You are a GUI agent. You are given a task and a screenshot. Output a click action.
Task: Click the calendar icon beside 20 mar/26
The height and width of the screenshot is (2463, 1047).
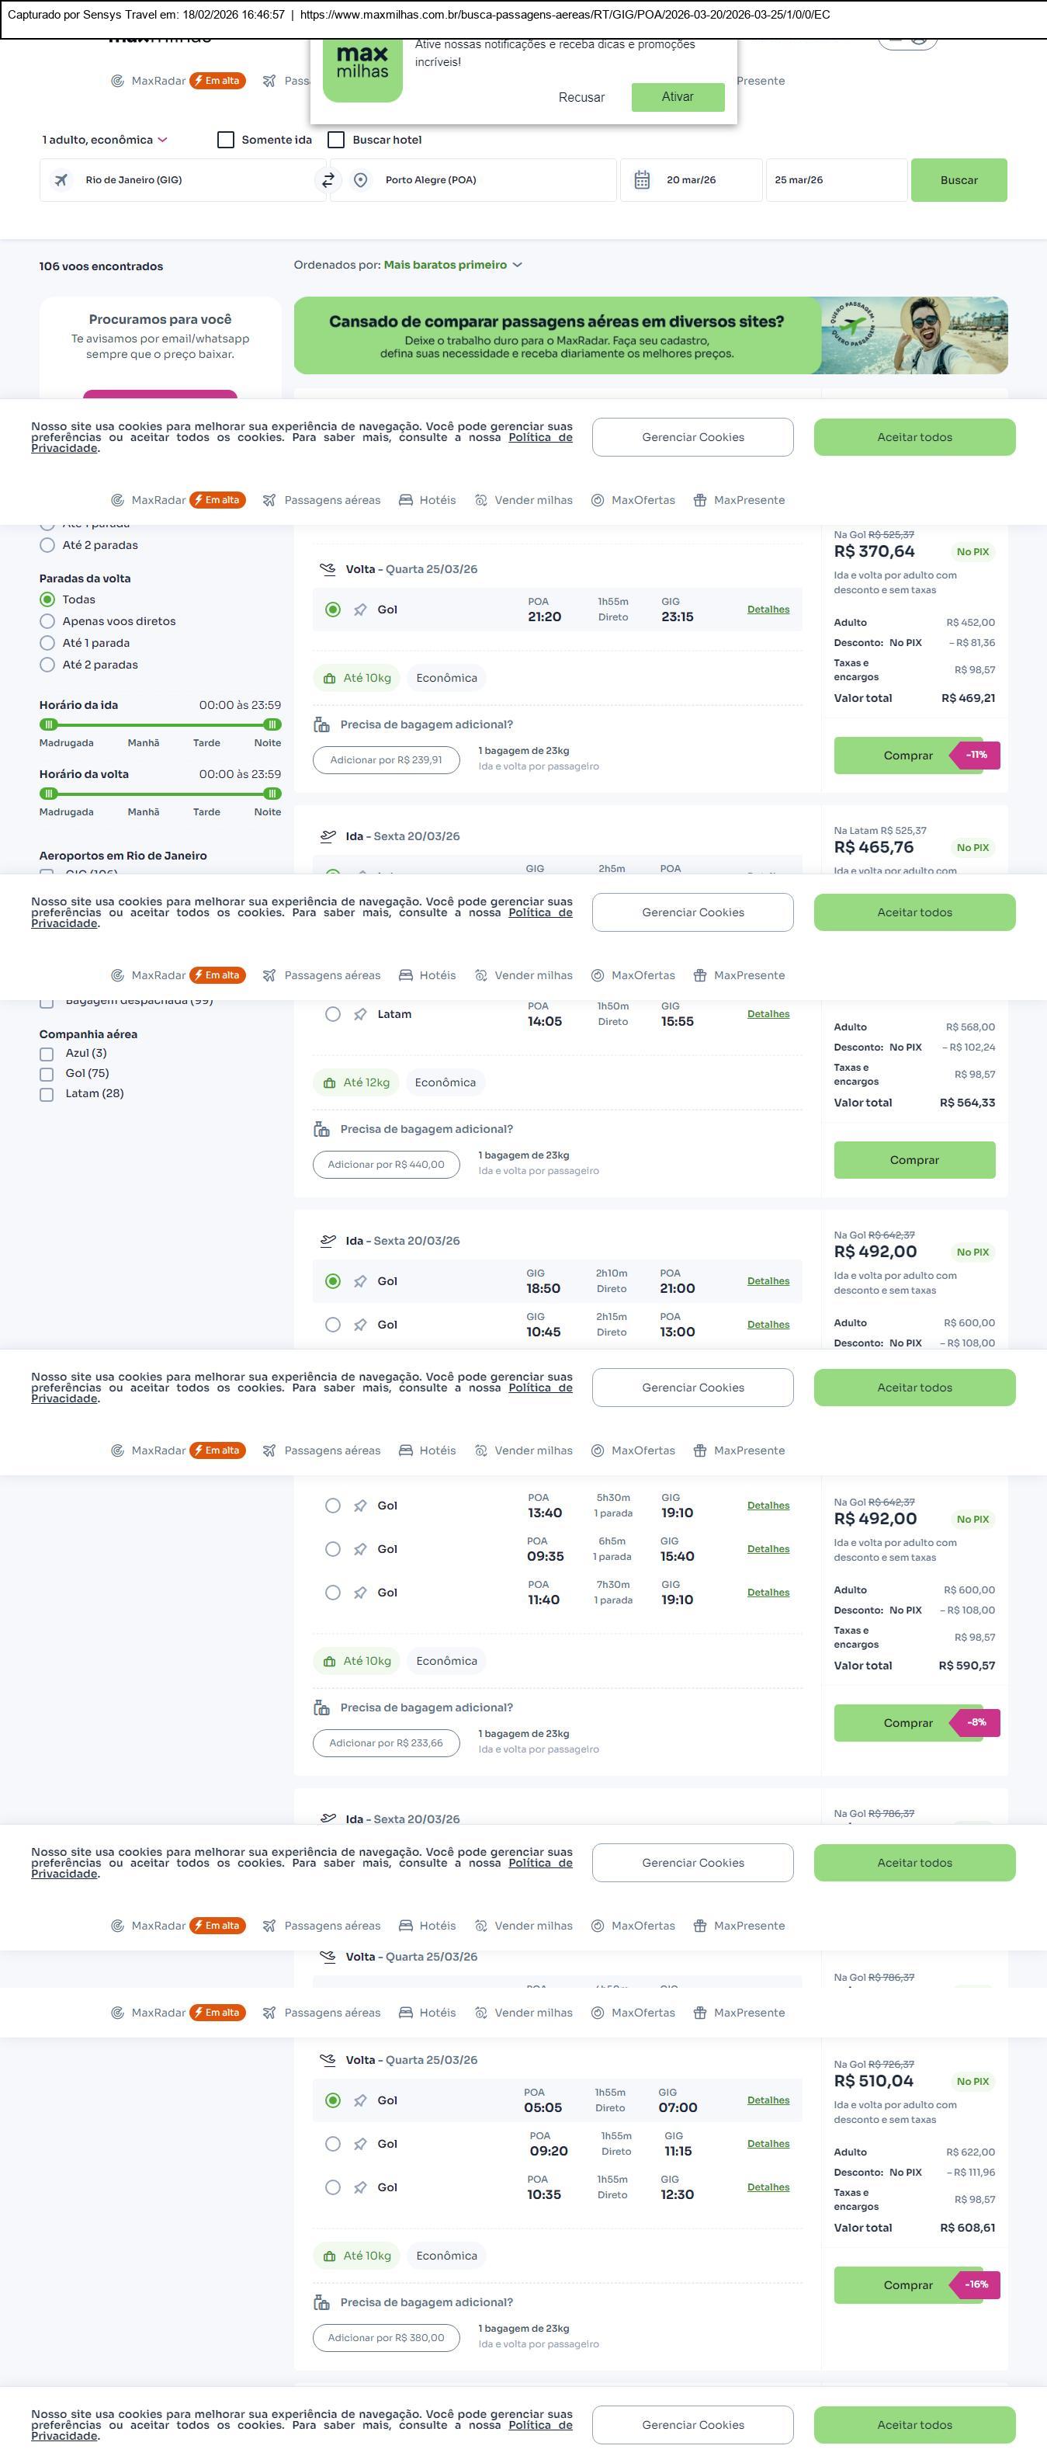(x=642, y=179)
